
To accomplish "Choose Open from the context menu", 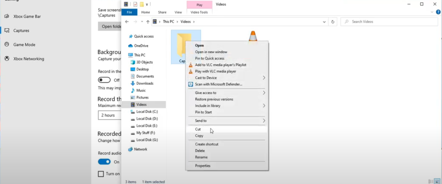I will tap(227, 45).
